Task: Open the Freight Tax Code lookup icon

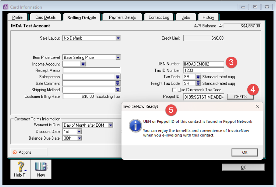Action: (198, 83)
